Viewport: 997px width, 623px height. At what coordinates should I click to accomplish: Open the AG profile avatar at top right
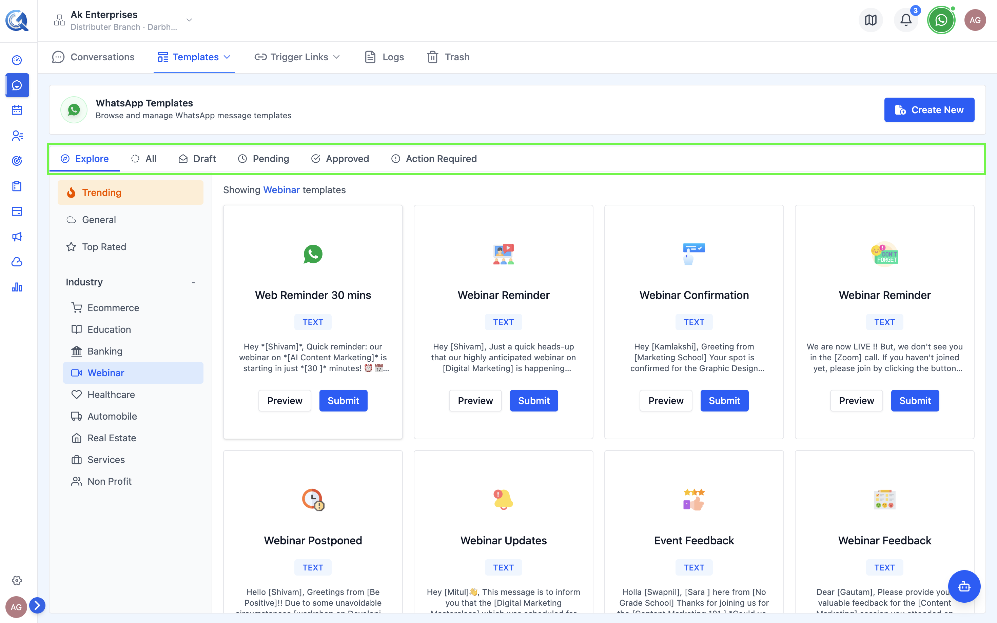[x=975, y=20]
